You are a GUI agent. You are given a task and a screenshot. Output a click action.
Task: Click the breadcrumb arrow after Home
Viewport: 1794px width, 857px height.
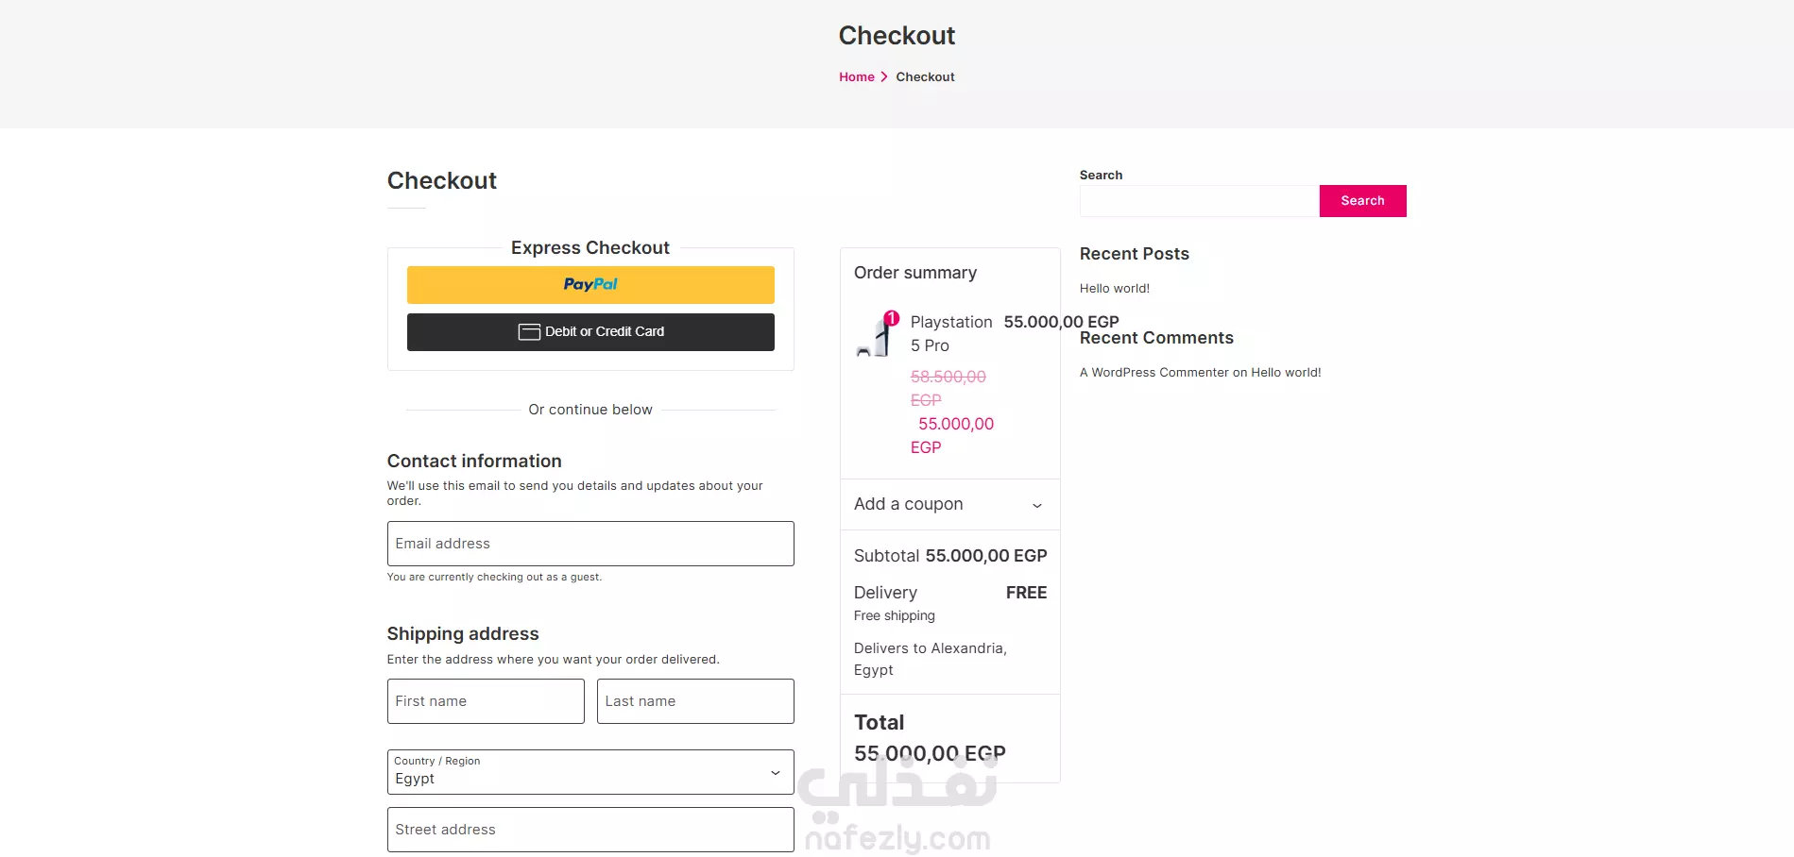(884, 77)
